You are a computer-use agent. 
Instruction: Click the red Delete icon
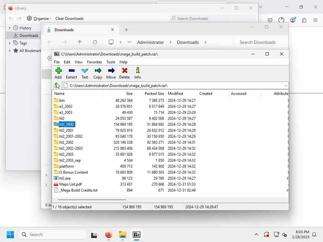pos(124,73)
